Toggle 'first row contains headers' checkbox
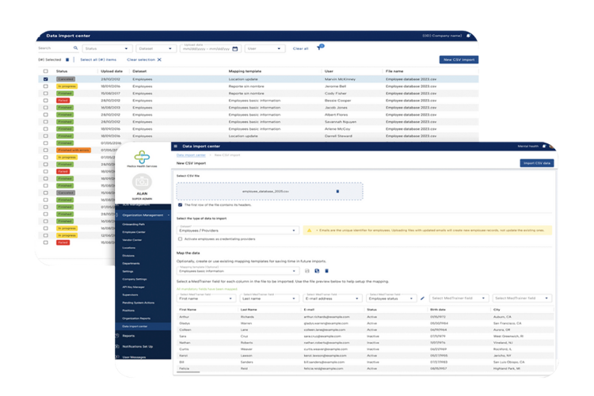 (181, 204)
